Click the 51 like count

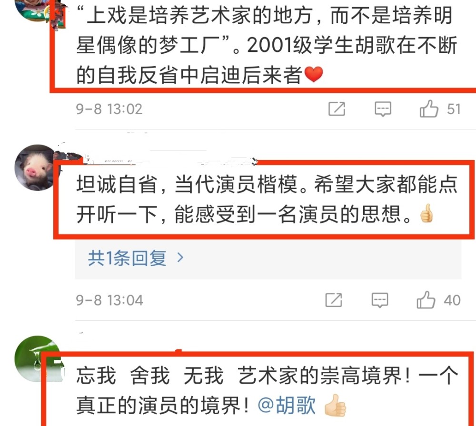point(454,109)
